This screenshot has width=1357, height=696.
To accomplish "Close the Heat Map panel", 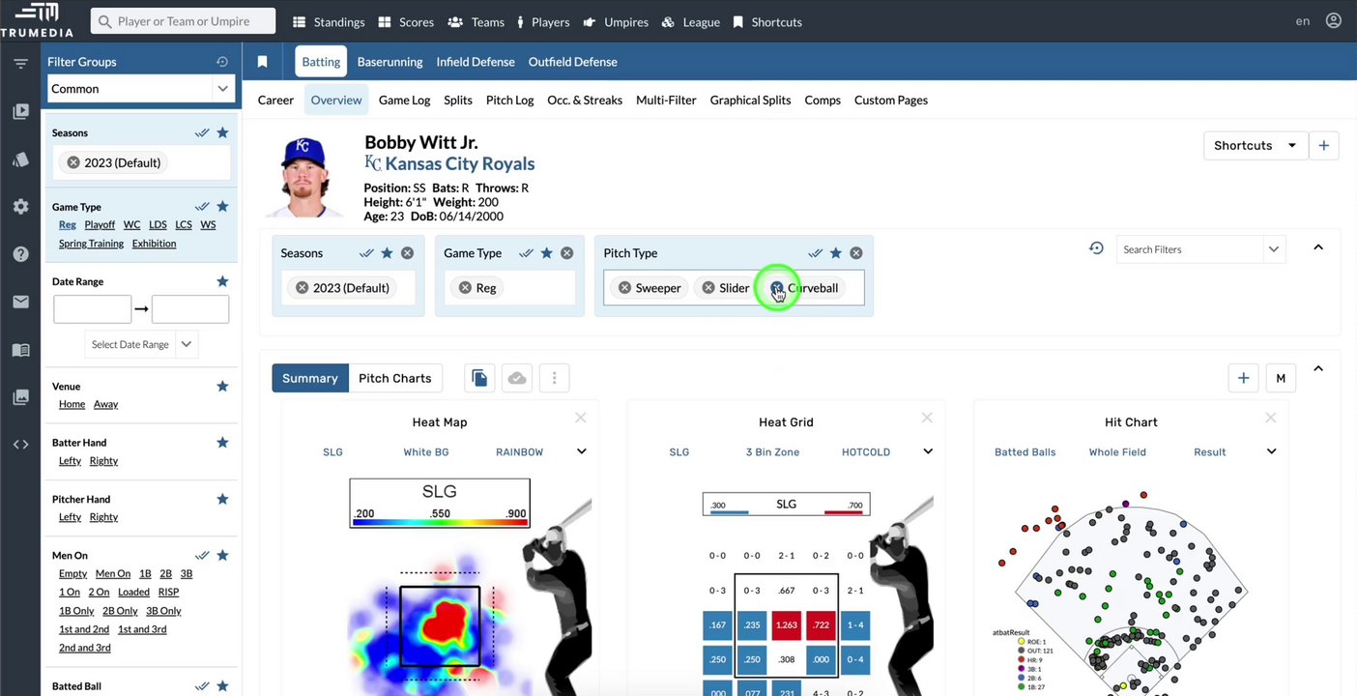I will [581, 418].
